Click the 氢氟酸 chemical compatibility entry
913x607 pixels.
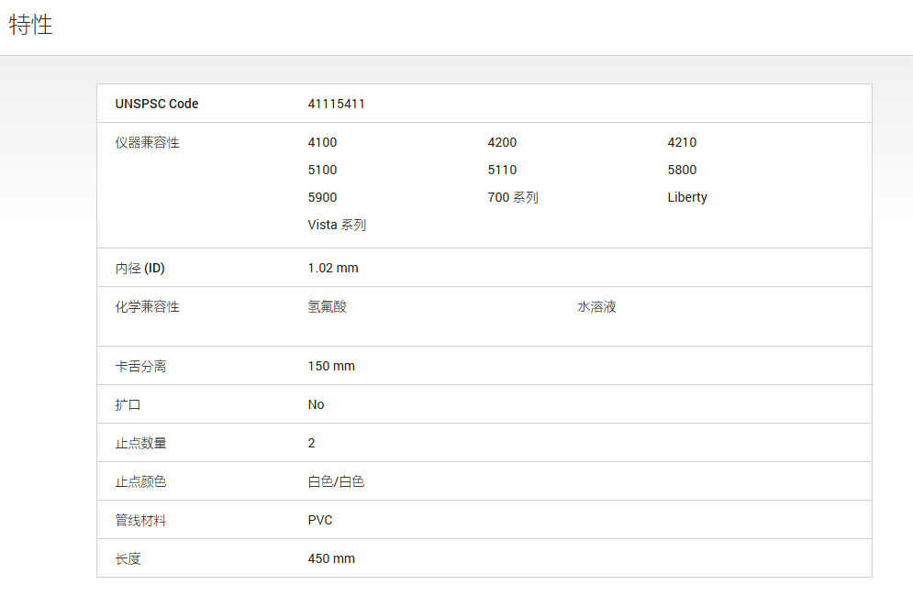328,306
